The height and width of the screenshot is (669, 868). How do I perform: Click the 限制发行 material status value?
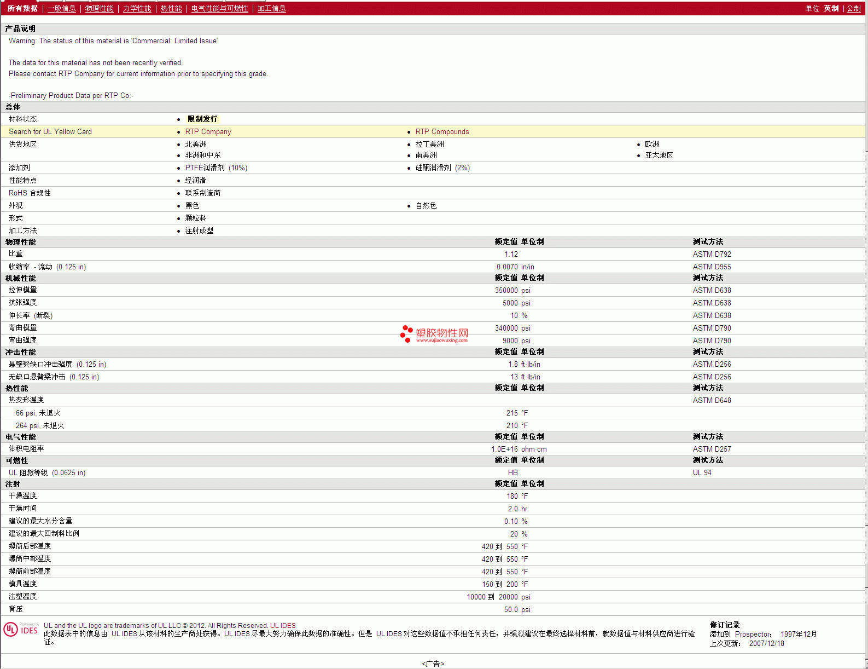(202, 119)
